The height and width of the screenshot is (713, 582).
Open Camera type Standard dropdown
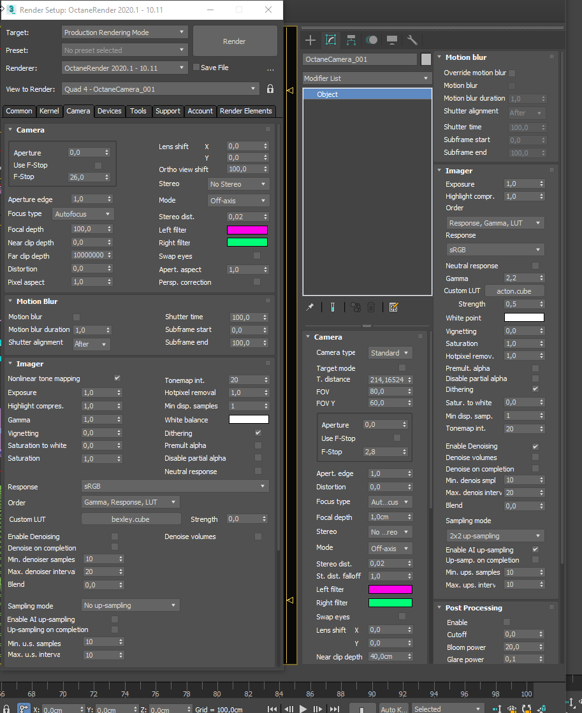pos(390,353)
